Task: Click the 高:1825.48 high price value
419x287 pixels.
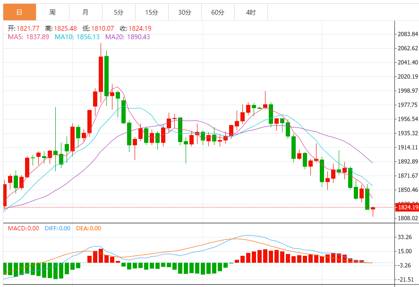Action: click(61, 28)
